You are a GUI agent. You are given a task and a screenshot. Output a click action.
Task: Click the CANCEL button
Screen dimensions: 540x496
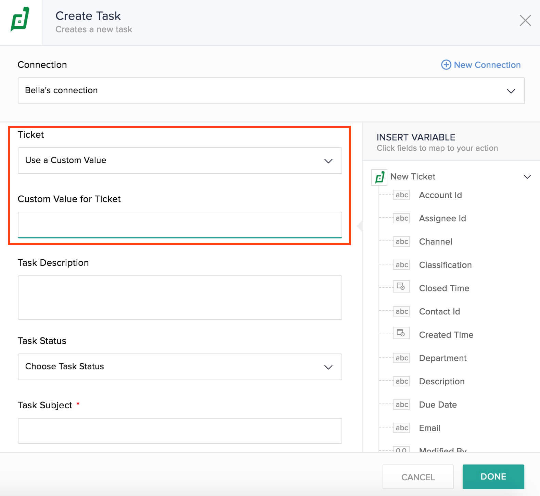(x=418, y=477)
